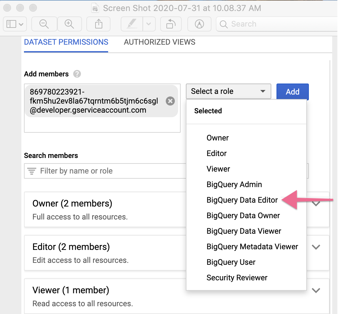Click the help icon beside Add members
Screen dimensions: 338x314
77,74
